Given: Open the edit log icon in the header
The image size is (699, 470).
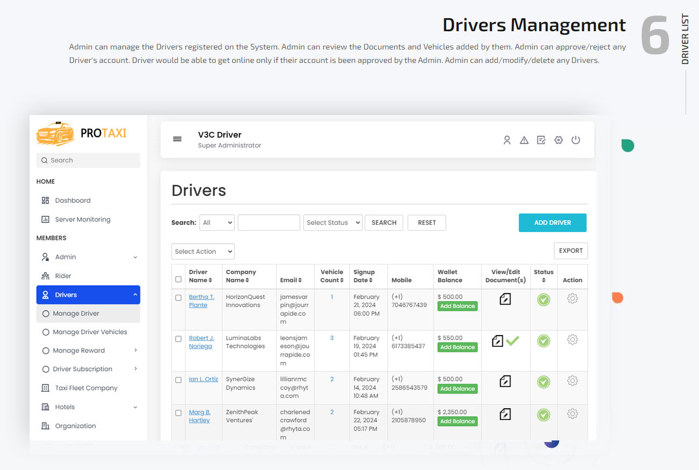Looking at the screenshot, I should pos(541,140).
